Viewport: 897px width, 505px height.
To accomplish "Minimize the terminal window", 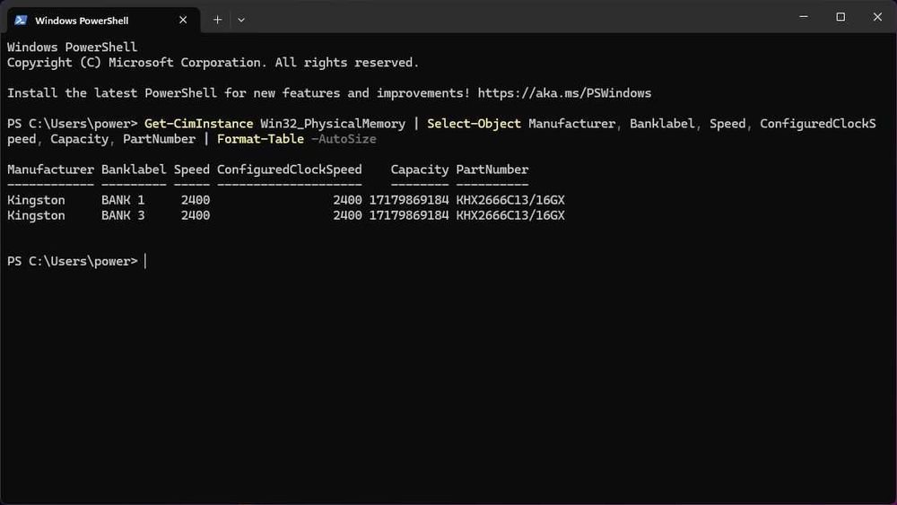I will (x=800, y=17).
